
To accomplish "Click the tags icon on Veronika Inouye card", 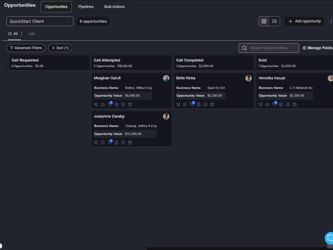I will pyautogui.click(x=274, y=104).
